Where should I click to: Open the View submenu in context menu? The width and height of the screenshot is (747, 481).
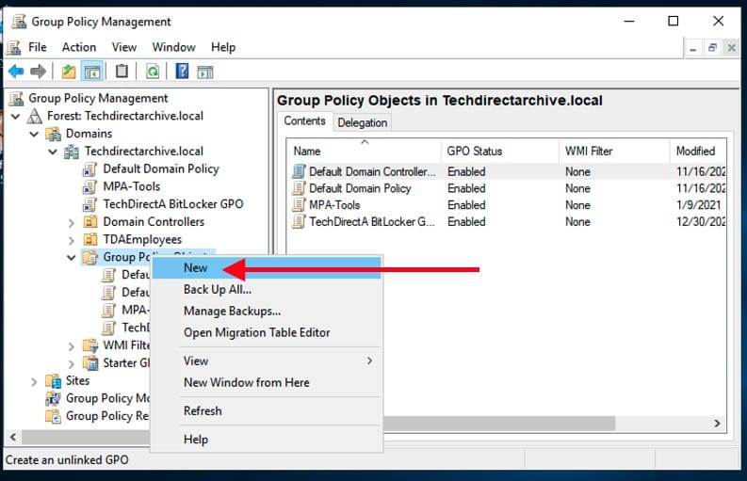[196, 361]
